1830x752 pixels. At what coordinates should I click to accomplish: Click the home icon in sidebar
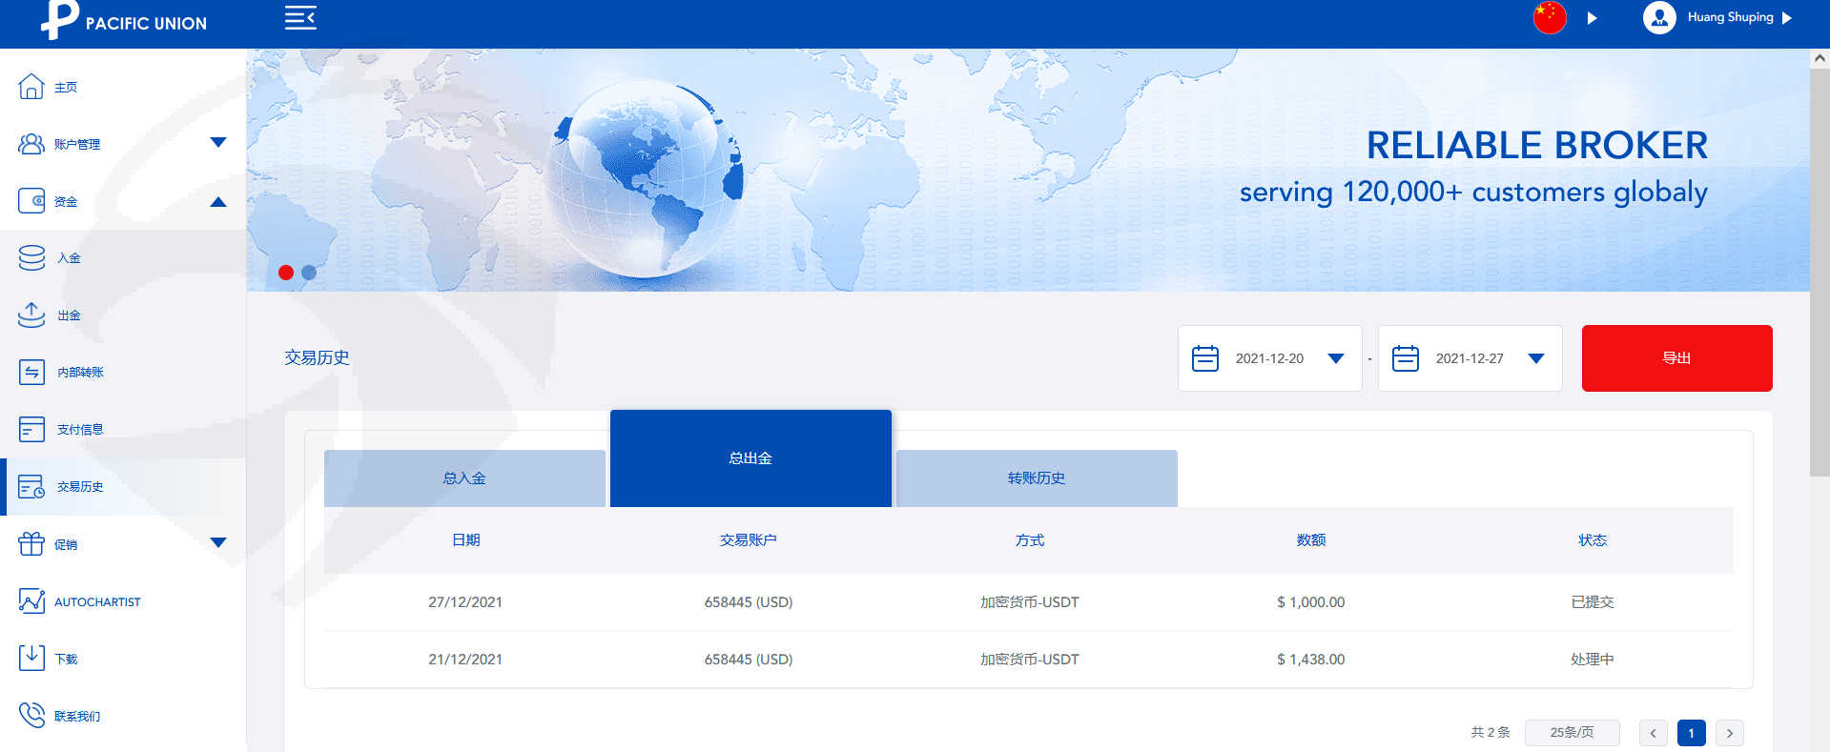pyautogui.click(x=31, y=87)
